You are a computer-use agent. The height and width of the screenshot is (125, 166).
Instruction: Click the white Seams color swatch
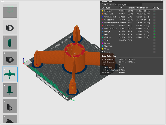tap(103, 52)
